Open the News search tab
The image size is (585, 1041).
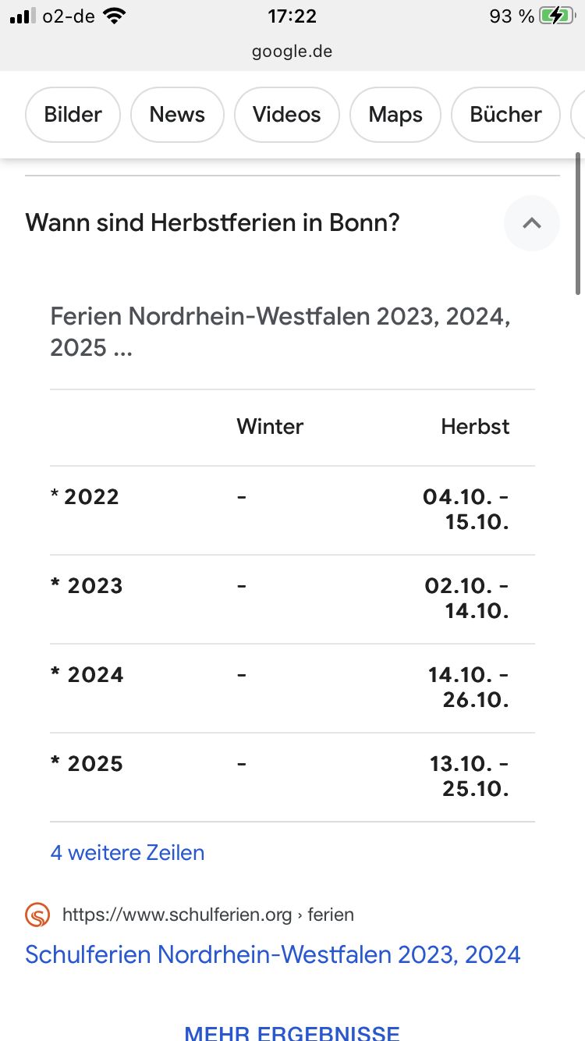click(177, 115)
